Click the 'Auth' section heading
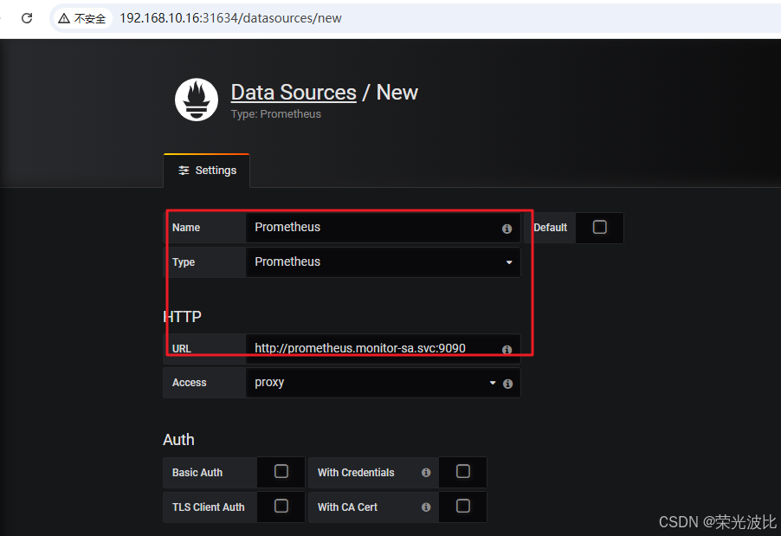Image resolution: width=781 pixels, height=536 pixels. (x=178, y=440)
